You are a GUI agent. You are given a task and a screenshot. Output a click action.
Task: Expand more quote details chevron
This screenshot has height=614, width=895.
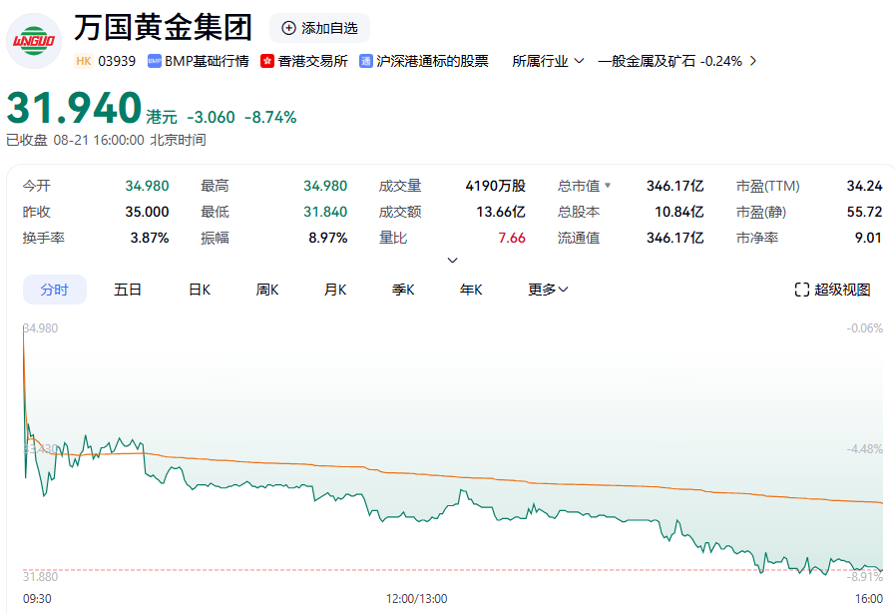click(x=452, y=261)
